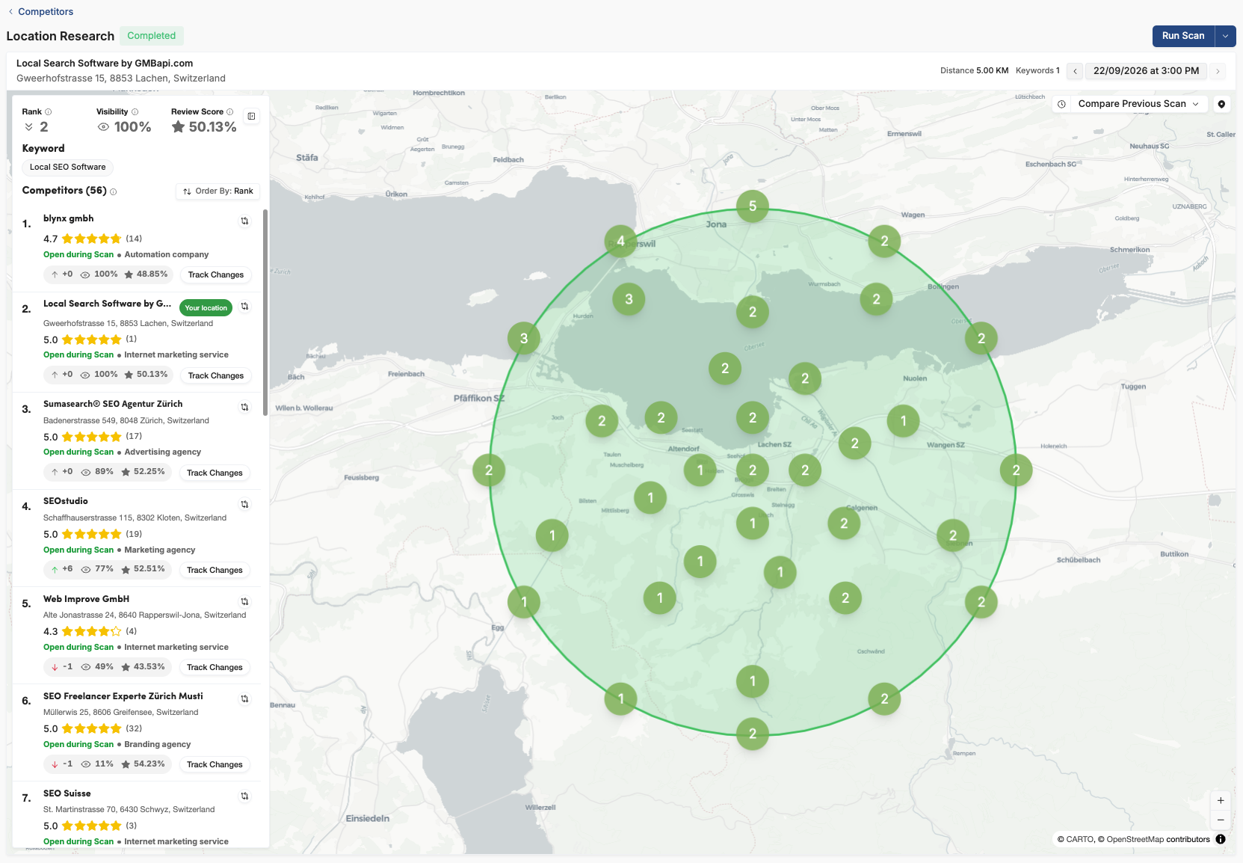Click compare icon for Sumasearch SEO Agentur

(244, 407)
